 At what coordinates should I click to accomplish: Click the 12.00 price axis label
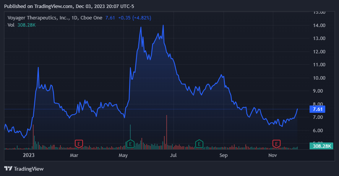[319, 52]
